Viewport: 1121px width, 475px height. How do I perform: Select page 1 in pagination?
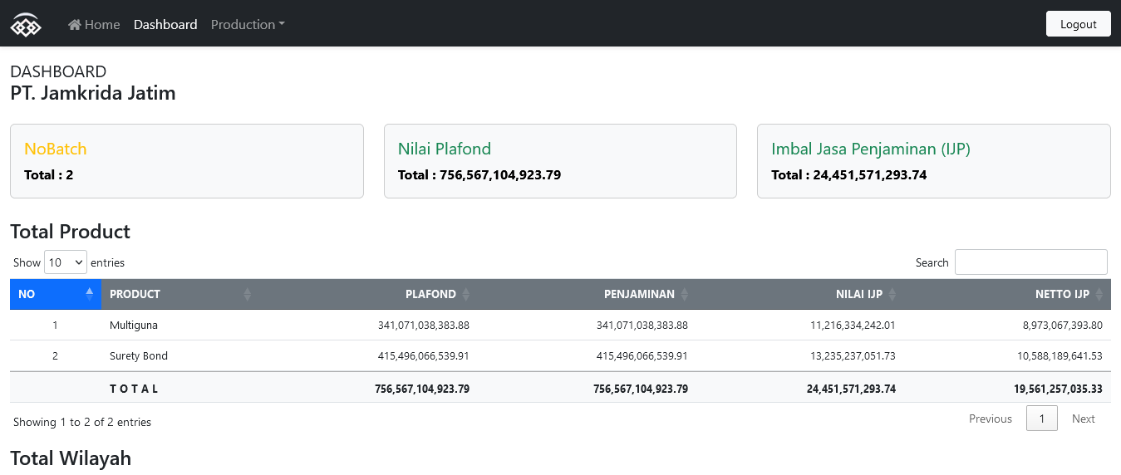1041,419
